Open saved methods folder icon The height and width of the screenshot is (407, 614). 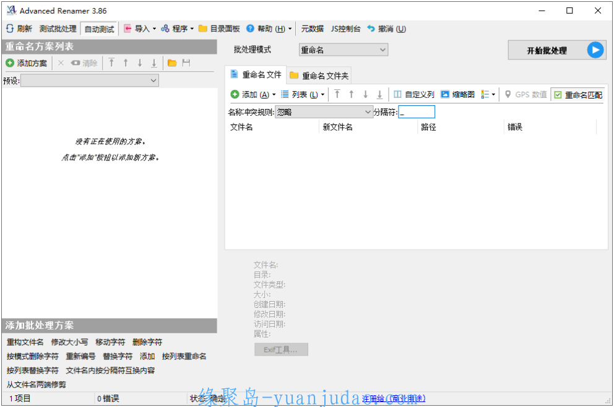pyautogui.click(x=172, y=63)
